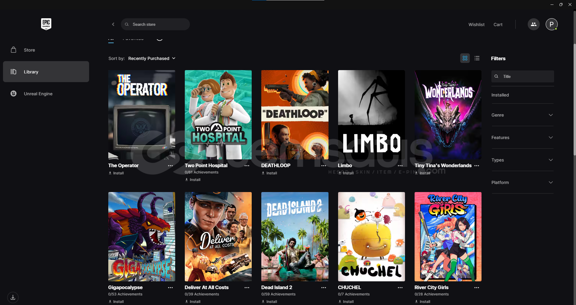The height and width of the screenshot is (305, 576).
Task: Open The Operator cover thumbnail
Action: click(x=142, y=115)
